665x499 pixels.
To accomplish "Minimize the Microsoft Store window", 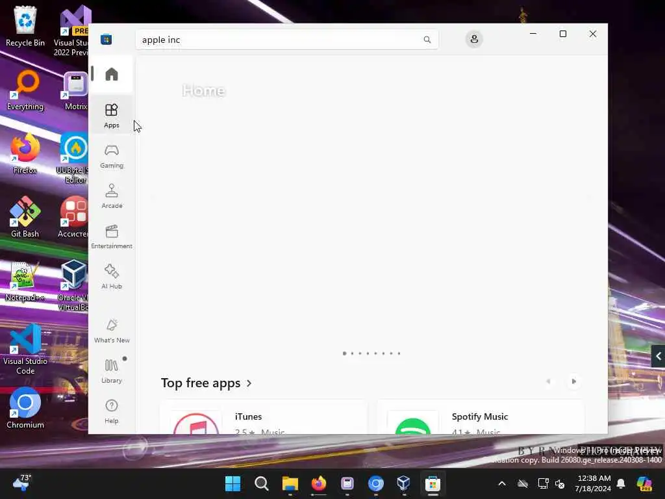I will tap(533, 34).
